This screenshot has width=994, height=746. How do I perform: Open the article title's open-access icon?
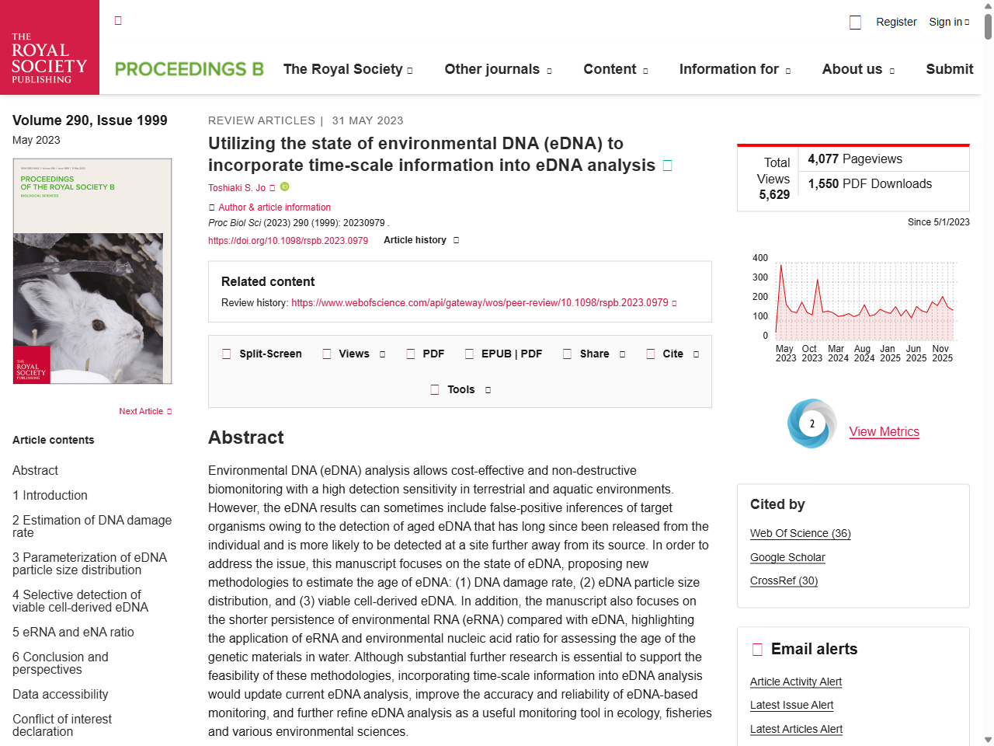[x=666, y=165]
